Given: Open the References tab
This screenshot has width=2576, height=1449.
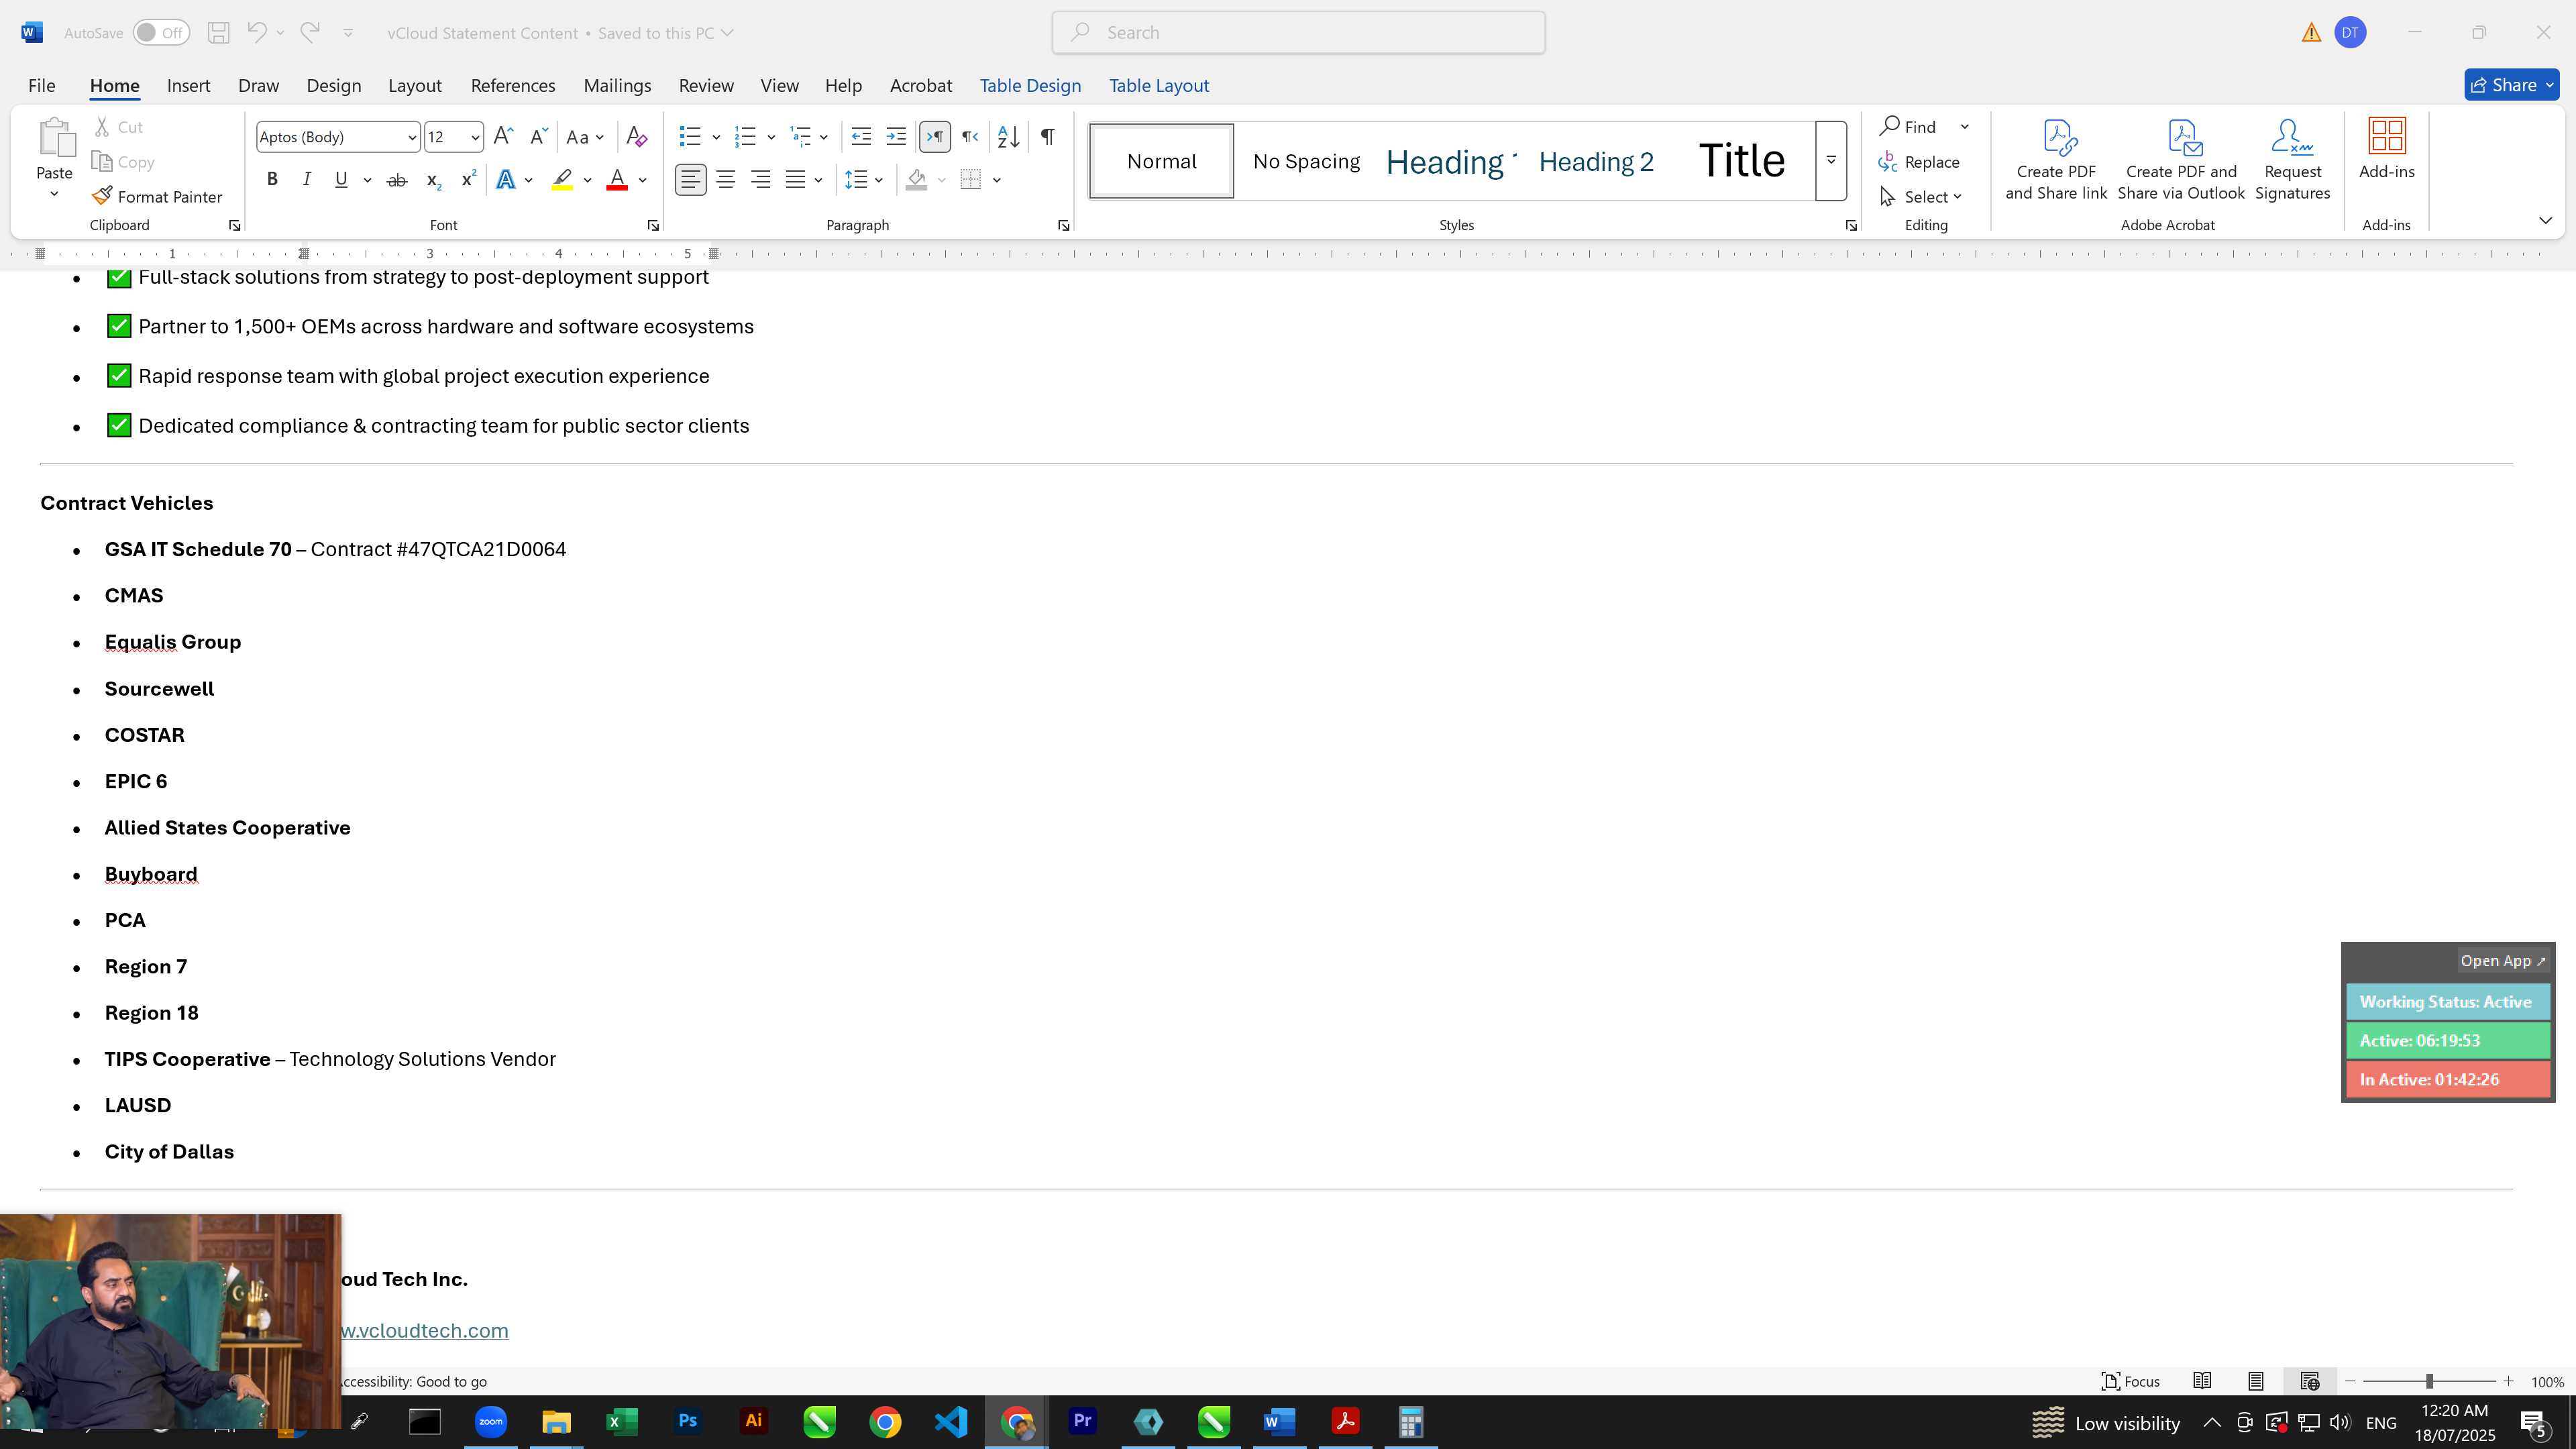Looking at the screenshot, I should pos(513,86).
